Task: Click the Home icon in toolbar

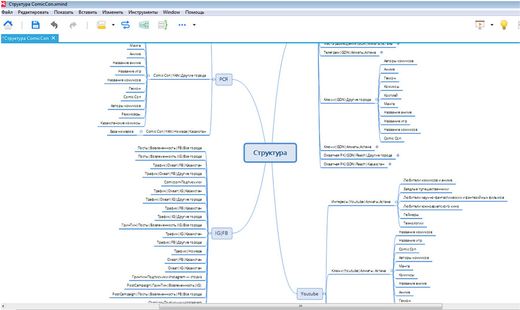Action: tap(8, 25)
